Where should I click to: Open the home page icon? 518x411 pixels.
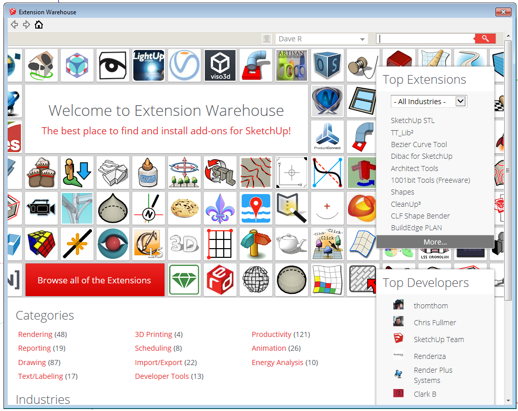(x=39, y=25)
